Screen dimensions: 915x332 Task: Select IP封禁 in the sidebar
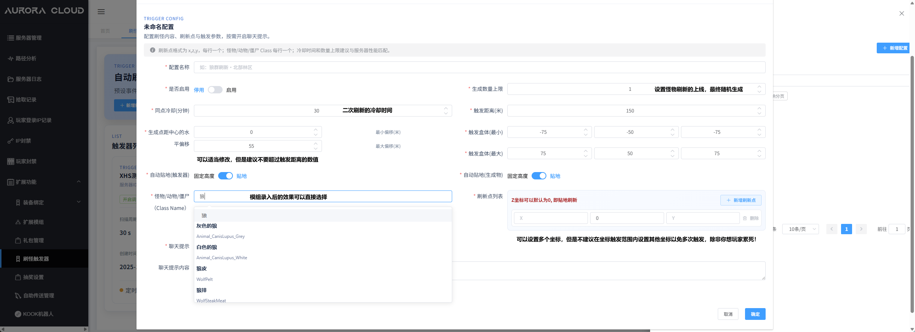click(x=23, y=141)
